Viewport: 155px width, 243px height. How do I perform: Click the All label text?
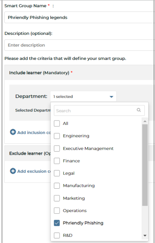tap(65, 124)
